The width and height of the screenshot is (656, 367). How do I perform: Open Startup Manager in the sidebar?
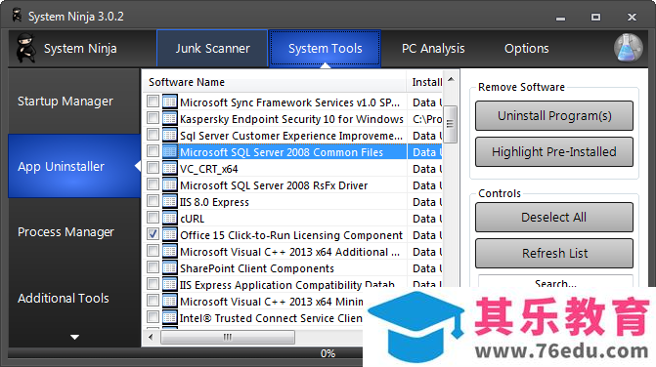pyautogui.click(x=74, y=102)
